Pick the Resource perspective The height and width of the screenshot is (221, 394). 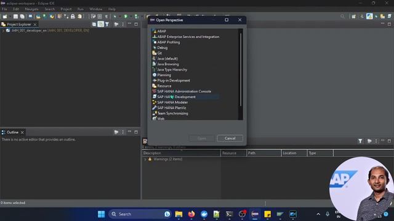click(161, 86)
